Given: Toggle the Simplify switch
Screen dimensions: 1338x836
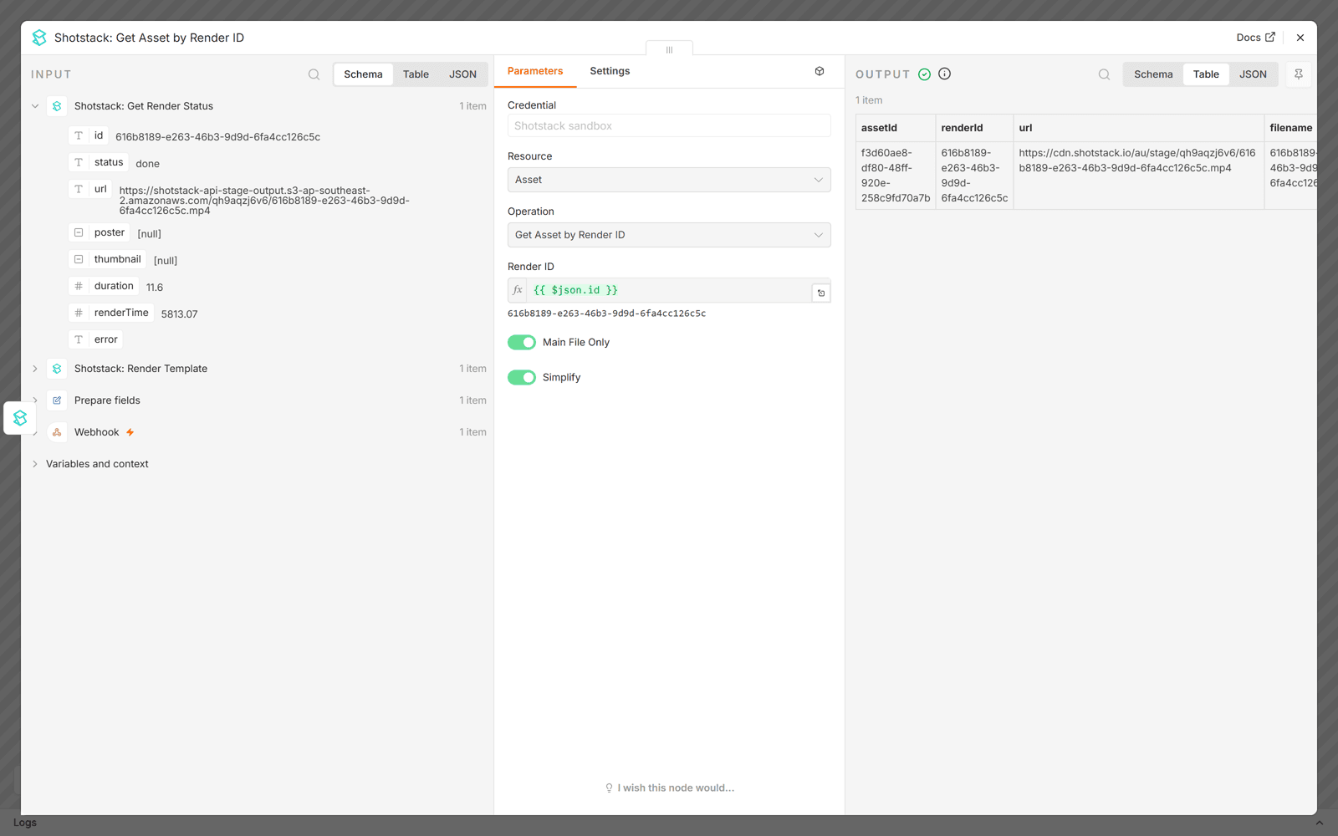Looking at the screenshot, I should click(x=522, y=377).
